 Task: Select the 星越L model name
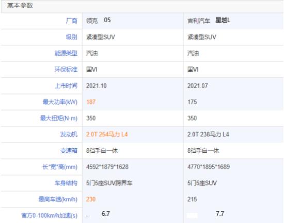point(223,20)
